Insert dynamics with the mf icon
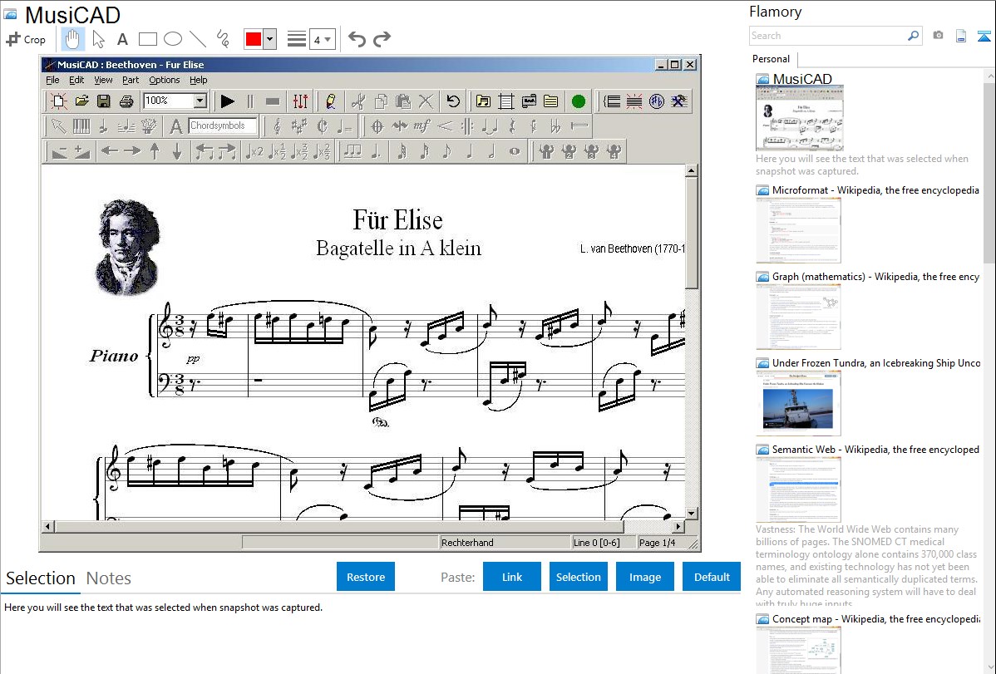 tap(422, 125)
